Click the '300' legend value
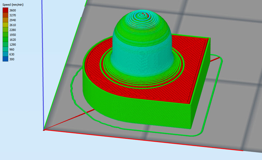This screenshot has width=262, height=160. click(x=12, y=59)
